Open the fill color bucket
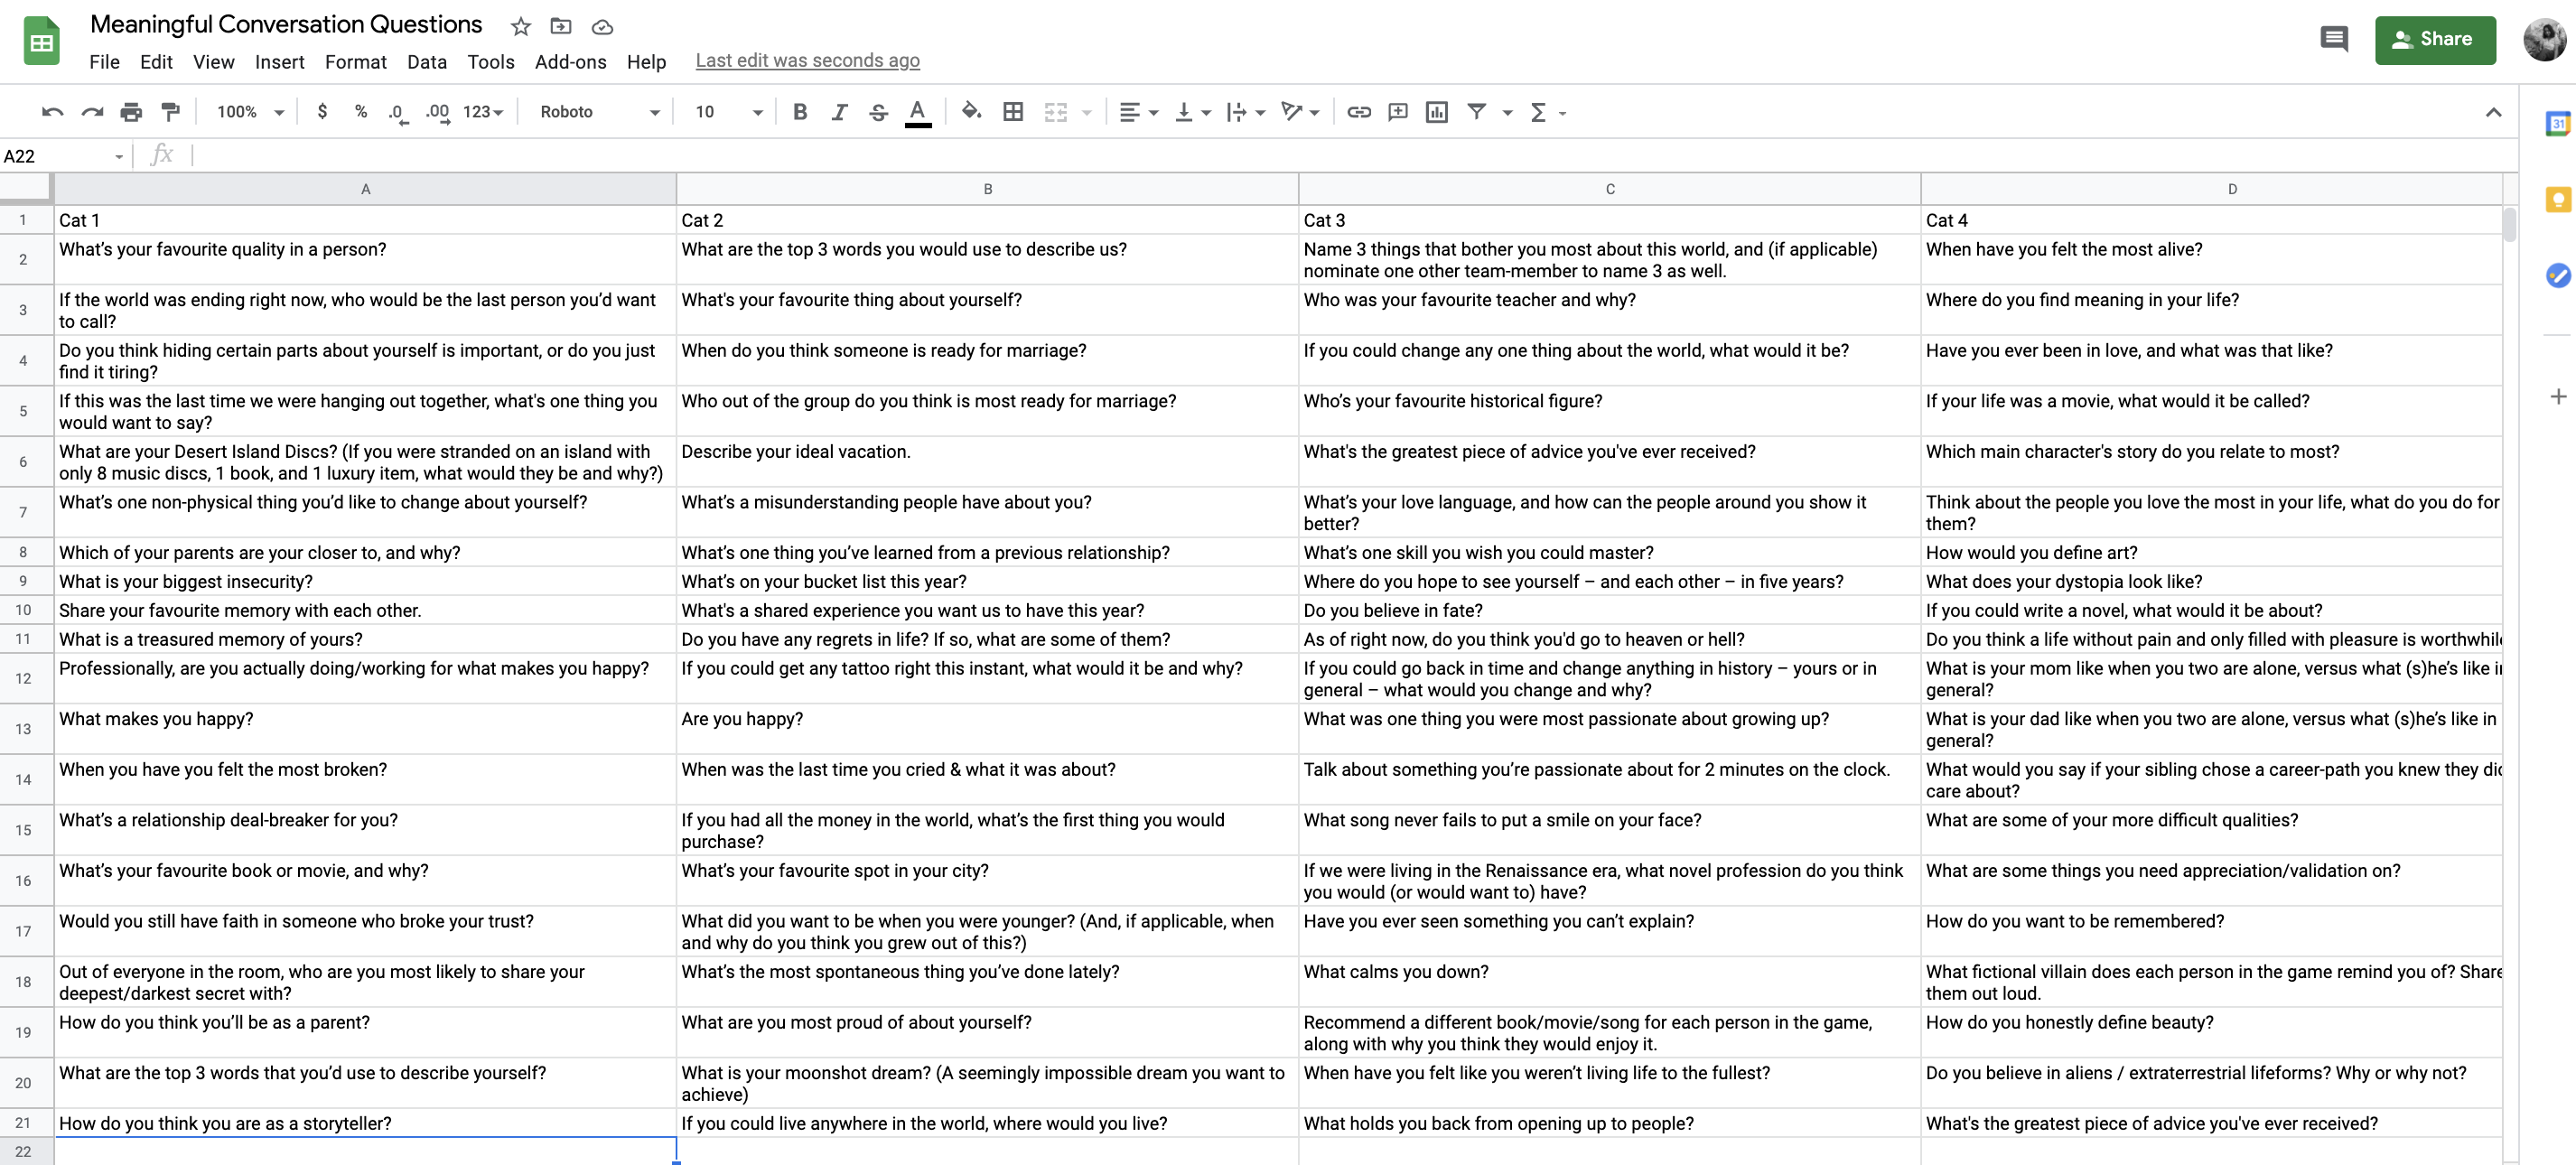 click(x=970, y=112)
